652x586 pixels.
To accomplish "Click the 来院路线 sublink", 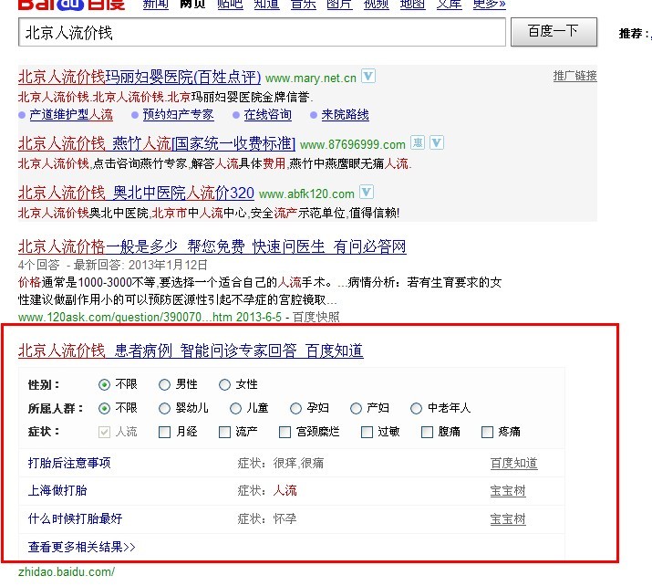I will [x=345, y=114].
